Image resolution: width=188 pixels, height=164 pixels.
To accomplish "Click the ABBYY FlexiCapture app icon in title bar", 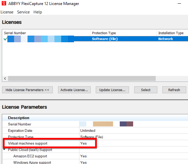I will coord(4,3).
